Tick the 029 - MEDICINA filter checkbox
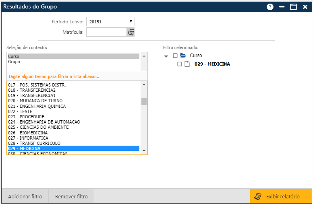 pyautogui.click(x=180, y=64)
